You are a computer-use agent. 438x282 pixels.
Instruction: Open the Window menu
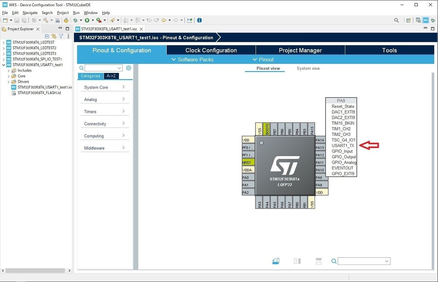(91, 13)
